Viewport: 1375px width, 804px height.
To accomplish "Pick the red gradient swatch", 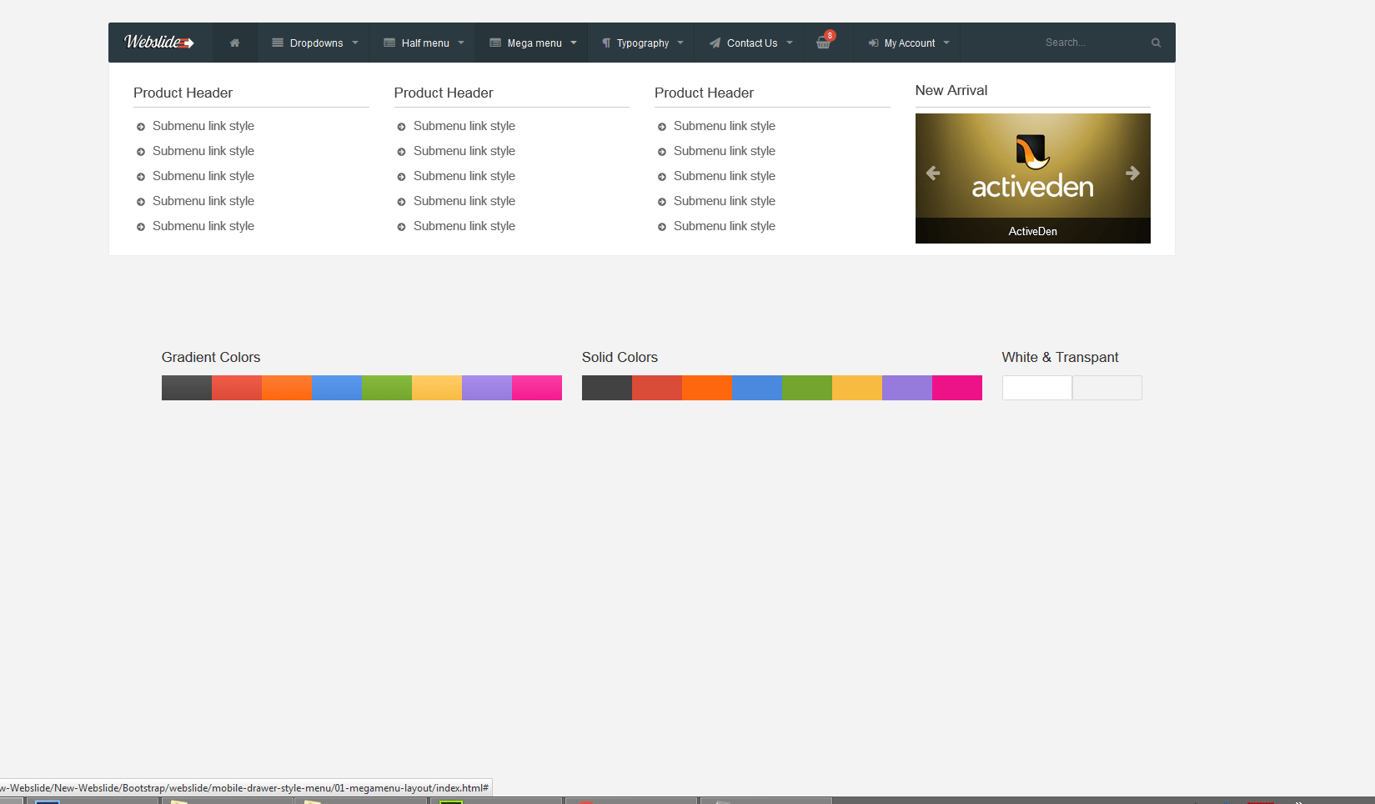I will pos(237,388).
